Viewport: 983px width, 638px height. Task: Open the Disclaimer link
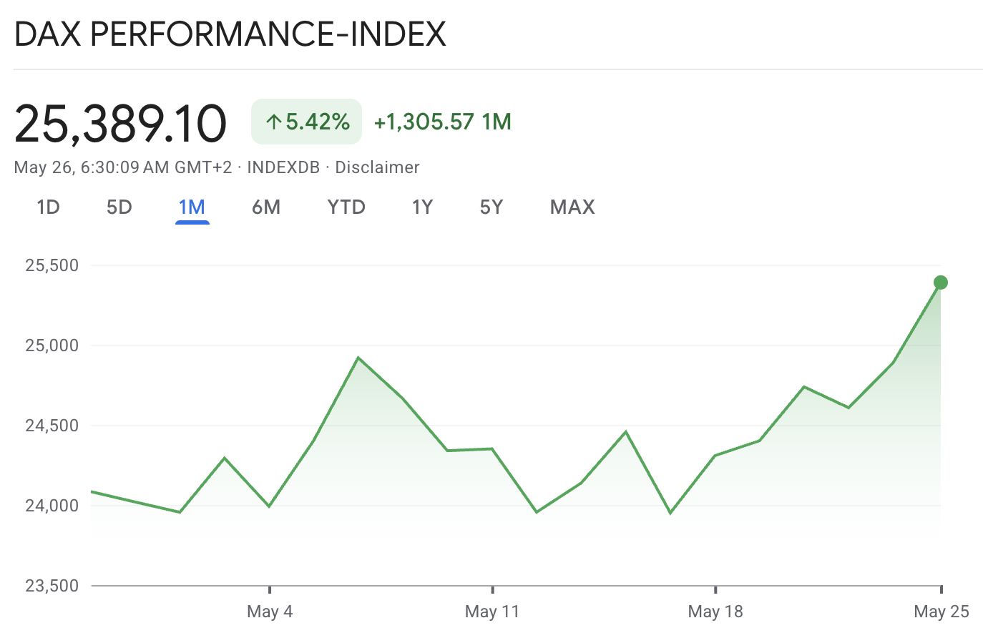pyautogui.click(x=377, y=167)
